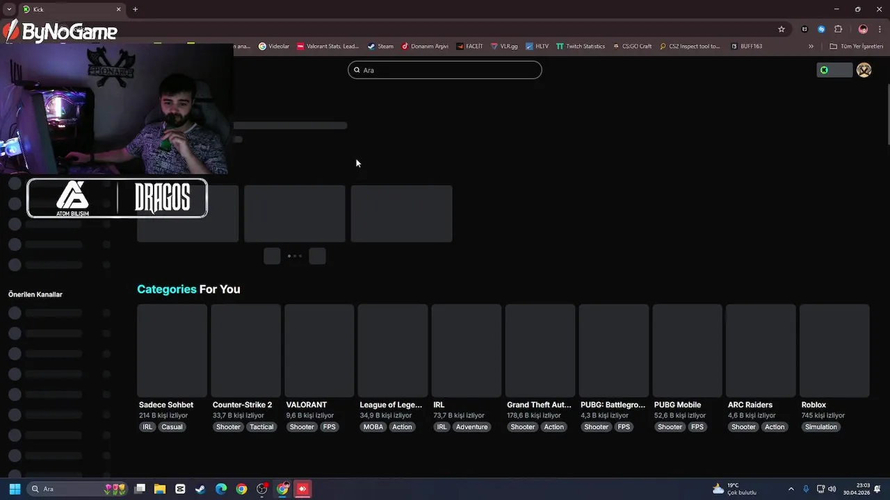This screenshot has height=500, width=890.
Task: Open the weather widget showing 19°C
Action: (734, 489)
